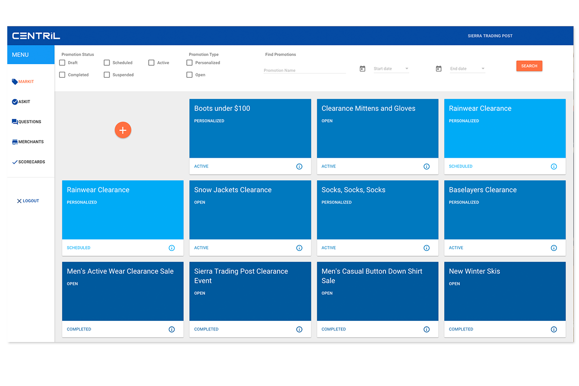Go to MARKIT in the sidebar menu

26,82
